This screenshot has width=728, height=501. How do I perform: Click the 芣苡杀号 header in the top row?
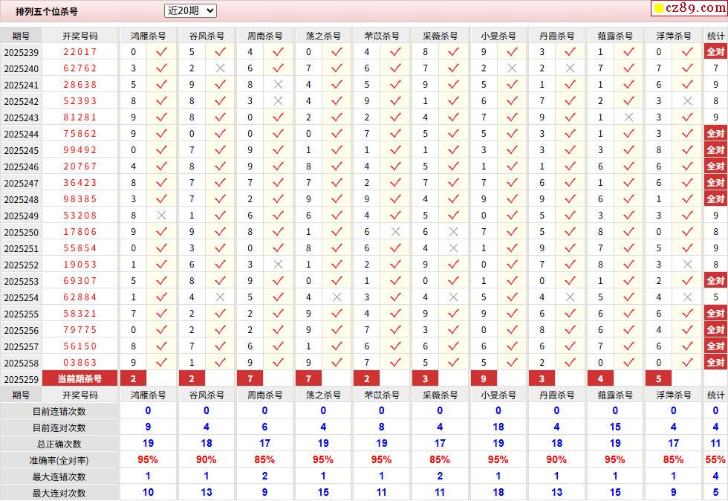[382, 36]
